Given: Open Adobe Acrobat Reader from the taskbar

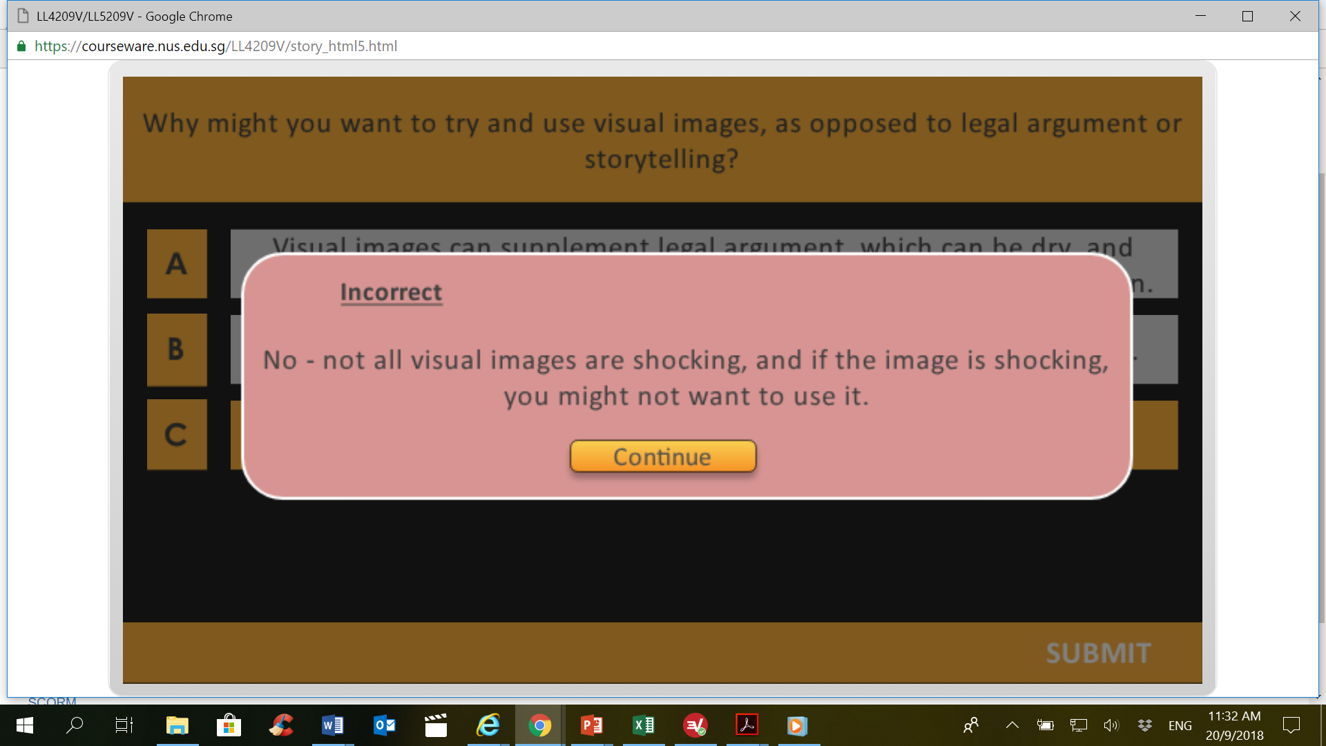Looking at the screenshot, I should (747, 725).
